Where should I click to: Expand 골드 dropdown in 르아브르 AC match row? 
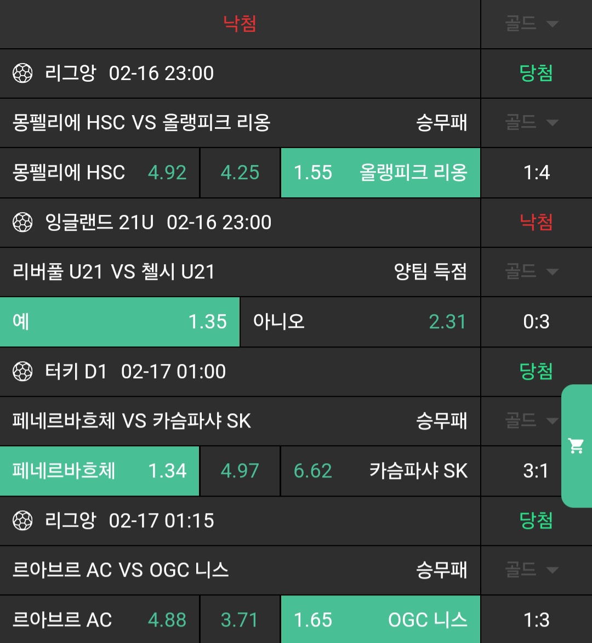531,570
